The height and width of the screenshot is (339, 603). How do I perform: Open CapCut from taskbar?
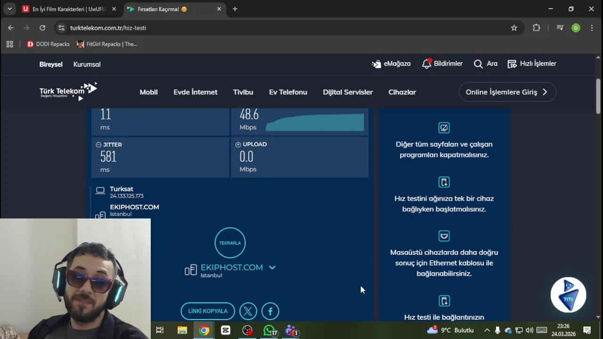[226, 331]
